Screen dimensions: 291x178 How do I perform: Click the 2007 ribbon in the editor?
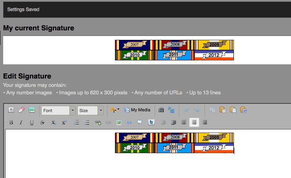click(x=135, y=137)
